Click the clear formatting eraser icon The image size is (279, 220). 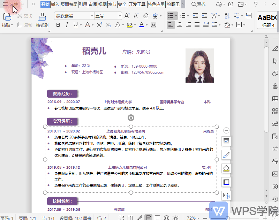point(146,16)
